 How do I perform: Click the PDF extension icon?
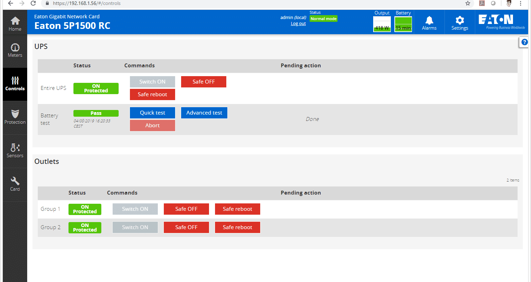pyautogui.click(x=482, y=3)
